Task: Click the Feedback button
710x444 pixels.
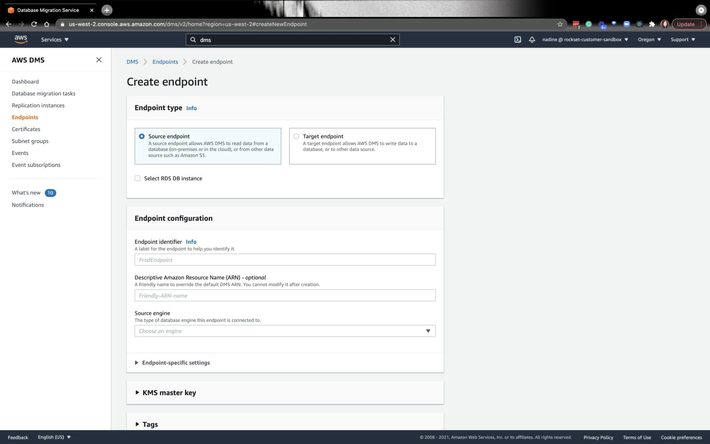Action: click(18, 437)
